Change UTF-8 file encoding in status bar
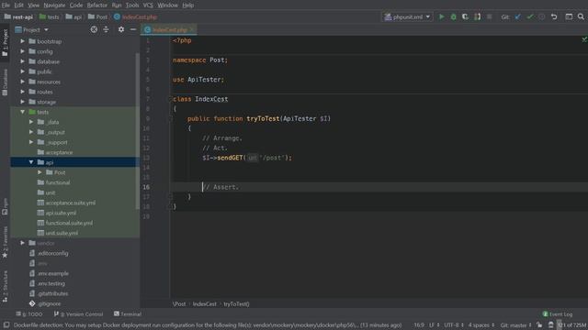 pos(454,325)
